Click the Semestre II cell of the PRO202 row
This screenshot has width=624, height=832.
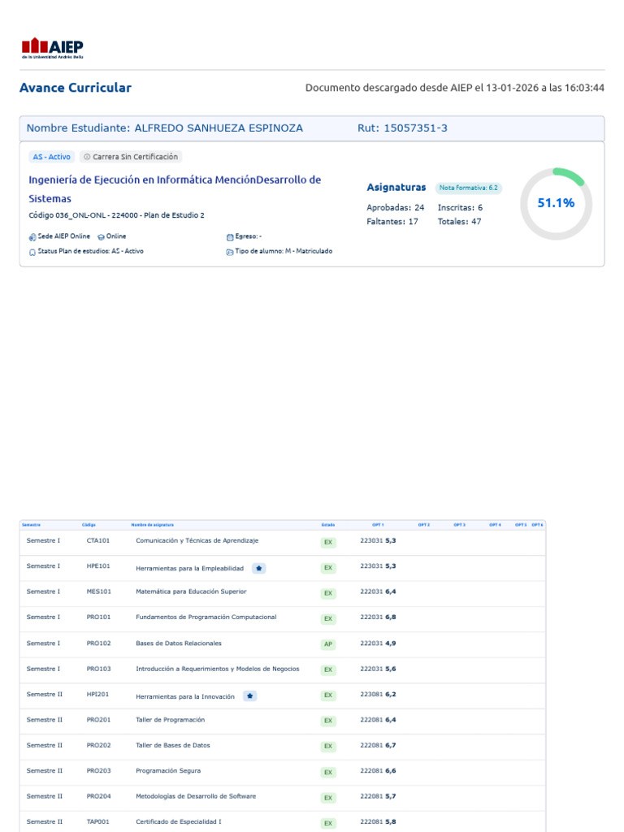(x=45, y=746)
